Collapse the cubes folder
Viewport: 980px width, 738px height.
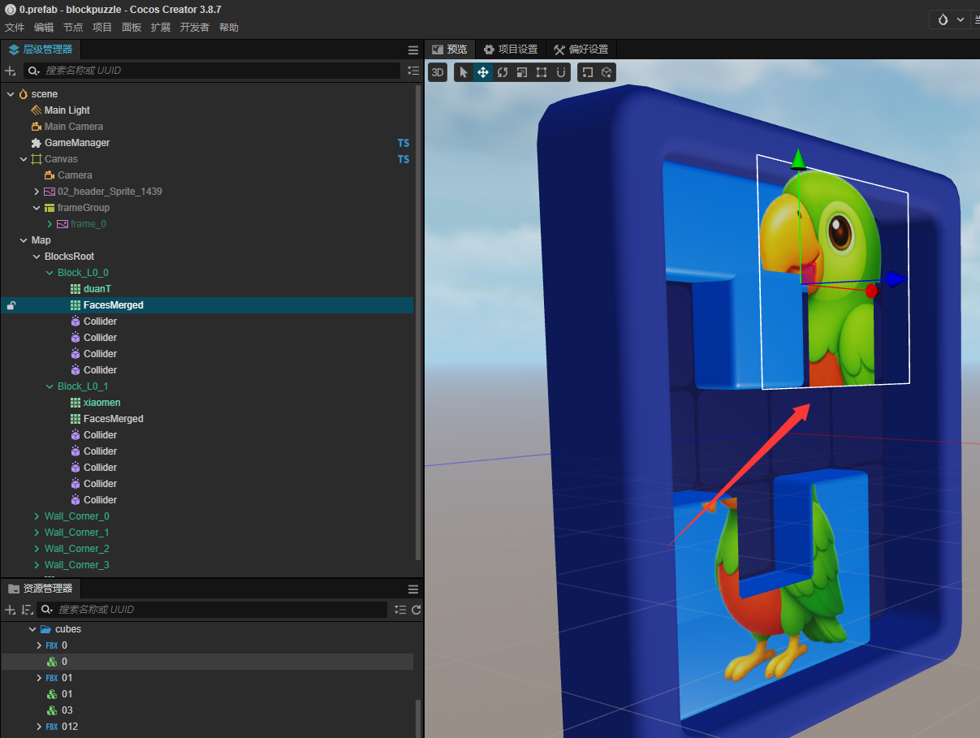32,629
